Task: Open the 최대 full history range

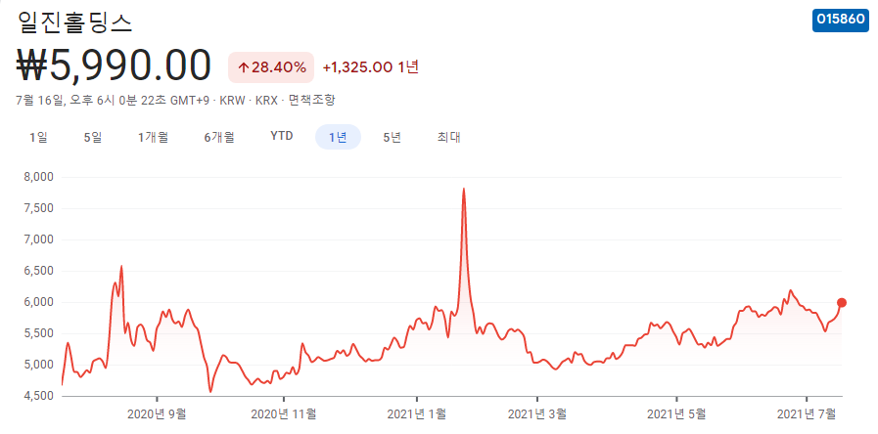Action: click(x=448, y=137)
